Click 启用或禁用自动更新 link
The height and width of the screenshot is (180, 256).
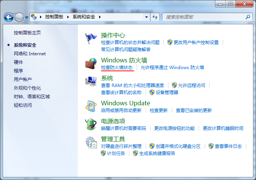click(121, 111)
